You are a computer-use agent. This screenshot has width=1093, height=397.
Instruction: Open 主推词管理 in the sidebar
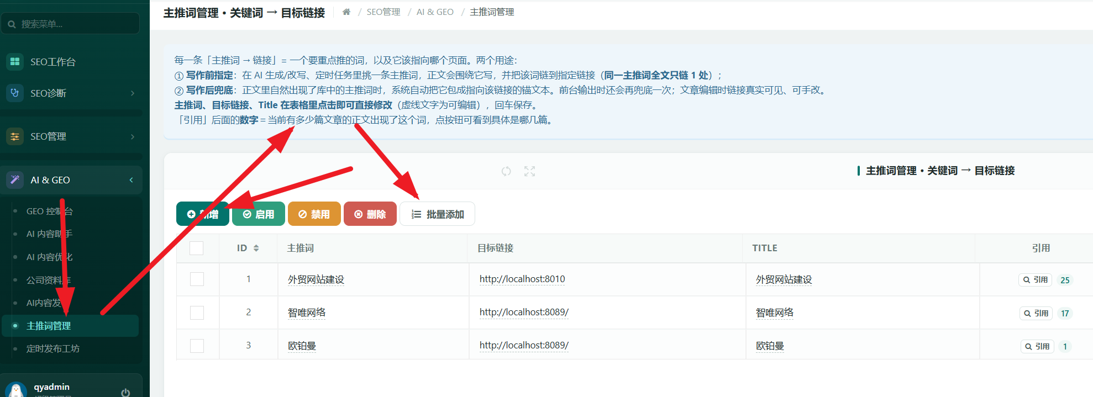[70, 326]
